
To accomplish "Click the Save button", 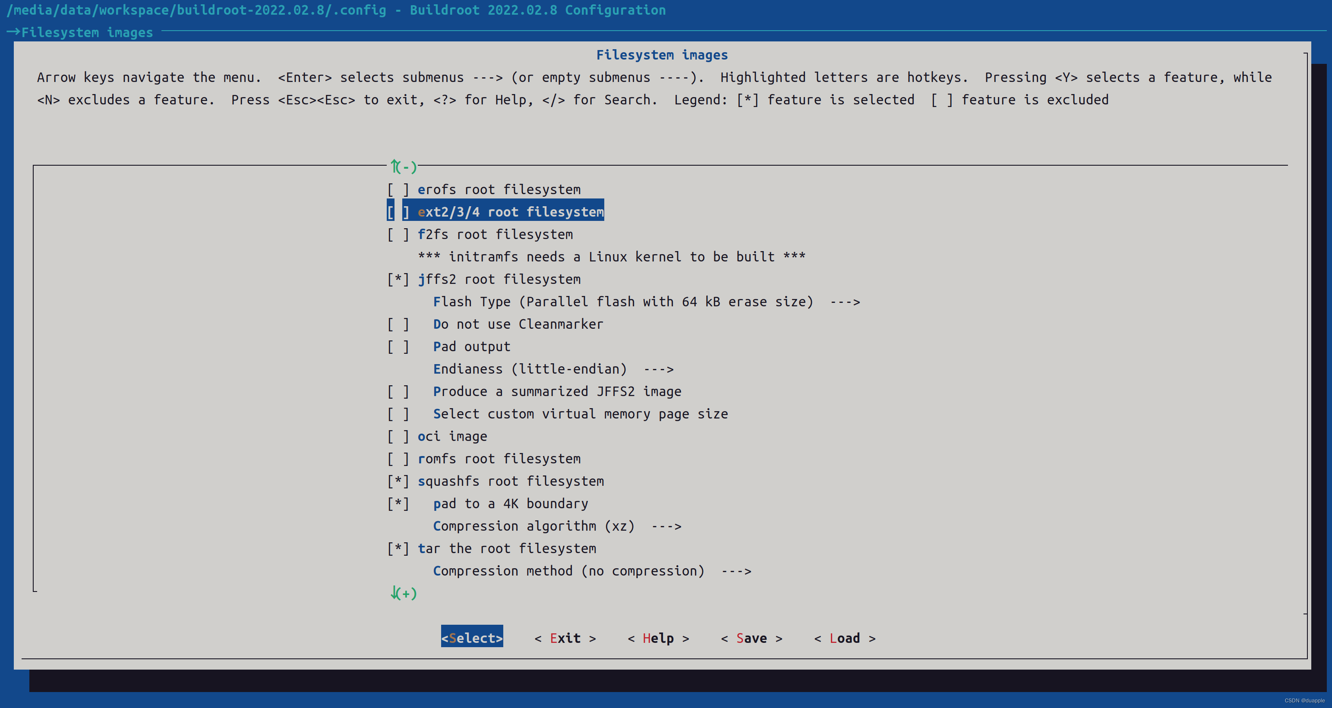I will (751, 638).
